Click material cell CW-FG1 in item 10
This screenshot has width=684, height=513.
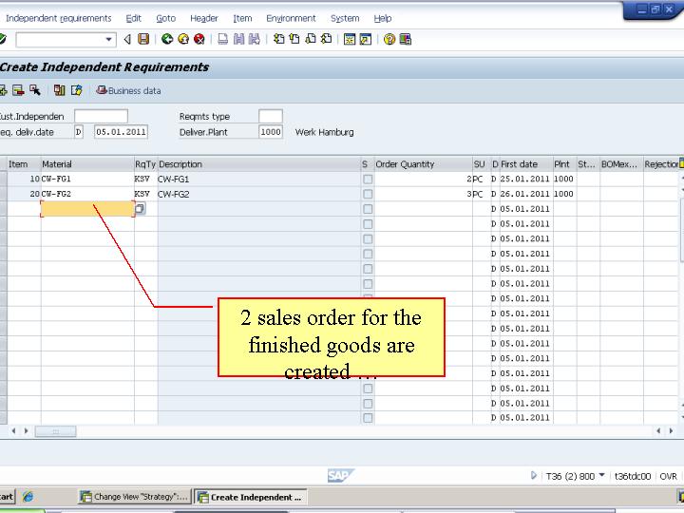click(x=87, y=179)
